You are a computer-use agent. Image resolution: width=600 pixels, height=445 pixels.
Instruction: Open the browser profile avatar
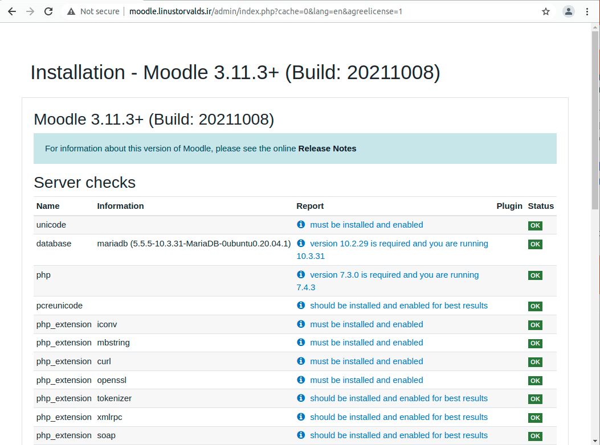[569, 11]
